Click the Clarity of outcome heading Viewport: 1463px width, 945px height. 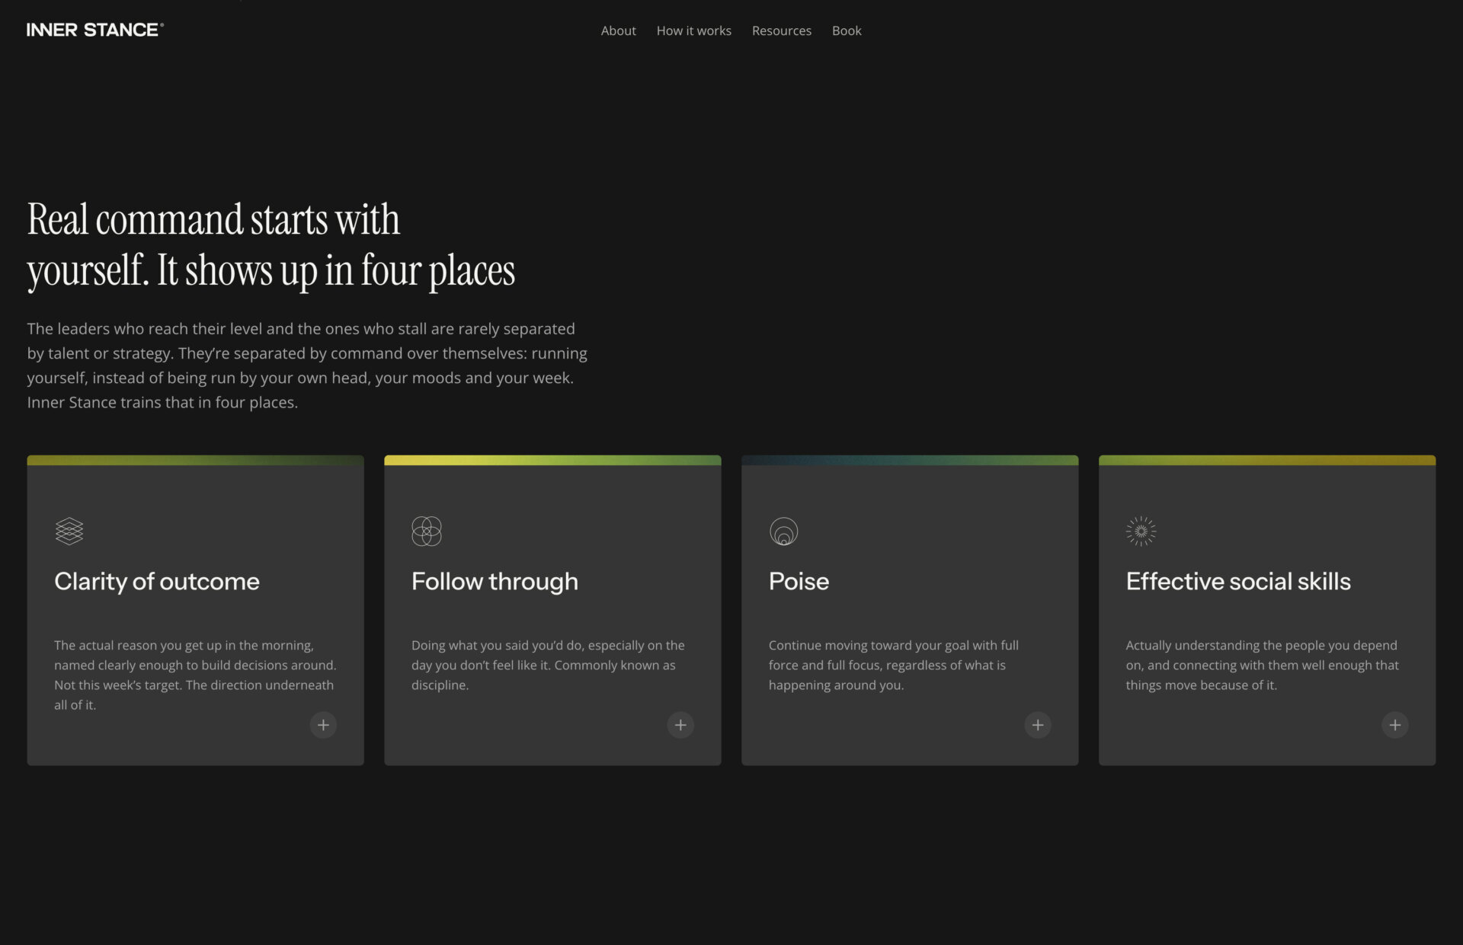click(x=157, y=581)
